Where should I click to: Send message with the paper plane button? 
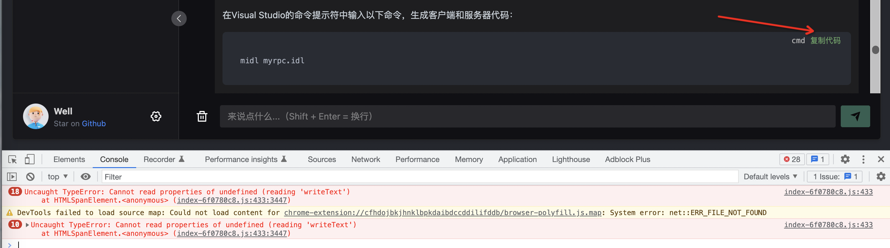[x=855, y=116]
